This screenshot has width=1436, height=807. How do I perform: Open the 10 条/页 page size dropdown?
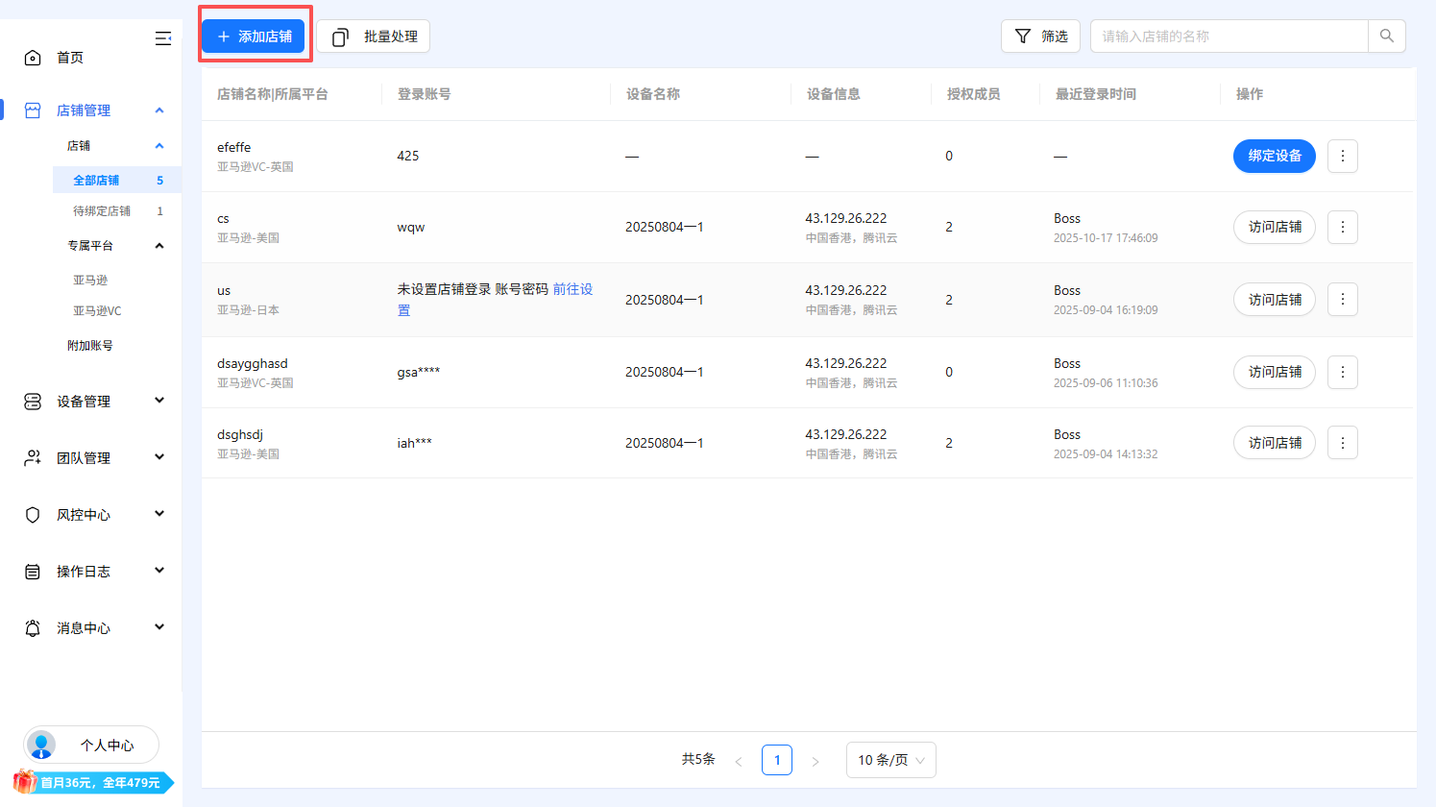click(x=890, y=760)
